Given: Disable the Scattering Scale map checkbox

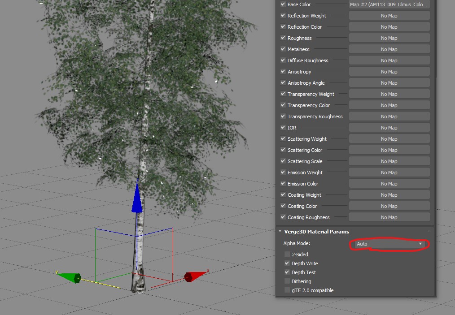Looking at the screenshot, I should (x=283, y=161).
